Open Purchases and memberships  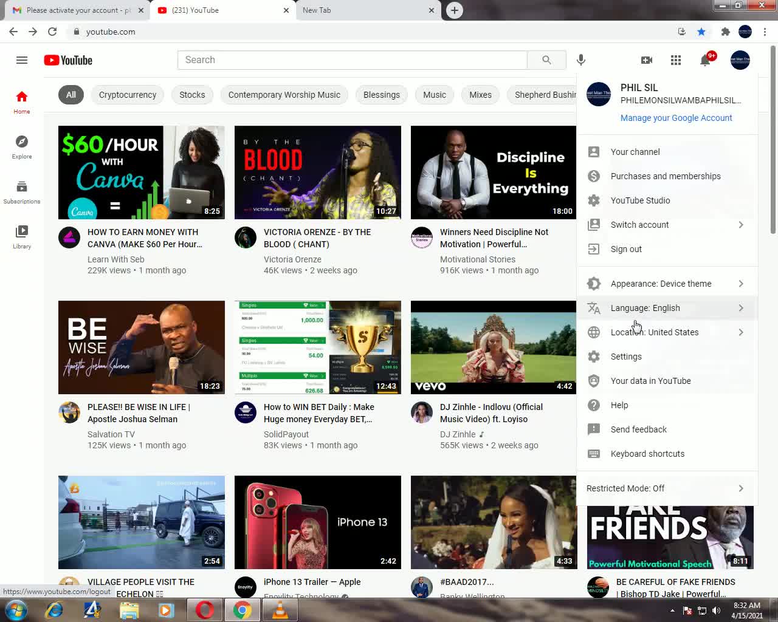(667, 176)
